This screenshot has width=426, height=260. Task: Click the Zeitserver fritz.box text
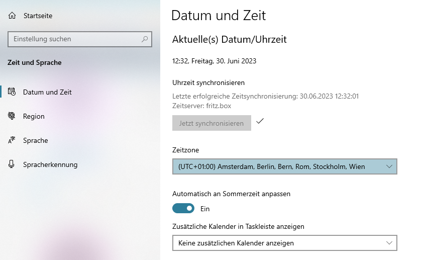click(201, 106)
